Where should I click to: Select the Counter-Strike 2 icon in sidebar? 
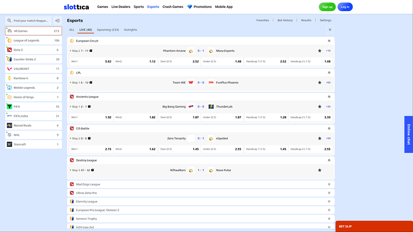10,59
